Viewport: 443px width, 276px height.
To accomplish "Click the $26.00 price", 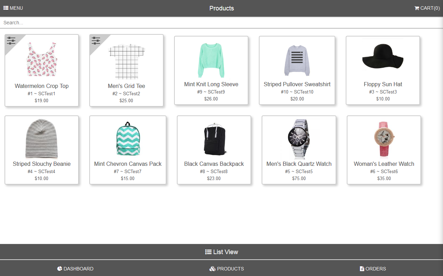I will (x=211, y=99).
